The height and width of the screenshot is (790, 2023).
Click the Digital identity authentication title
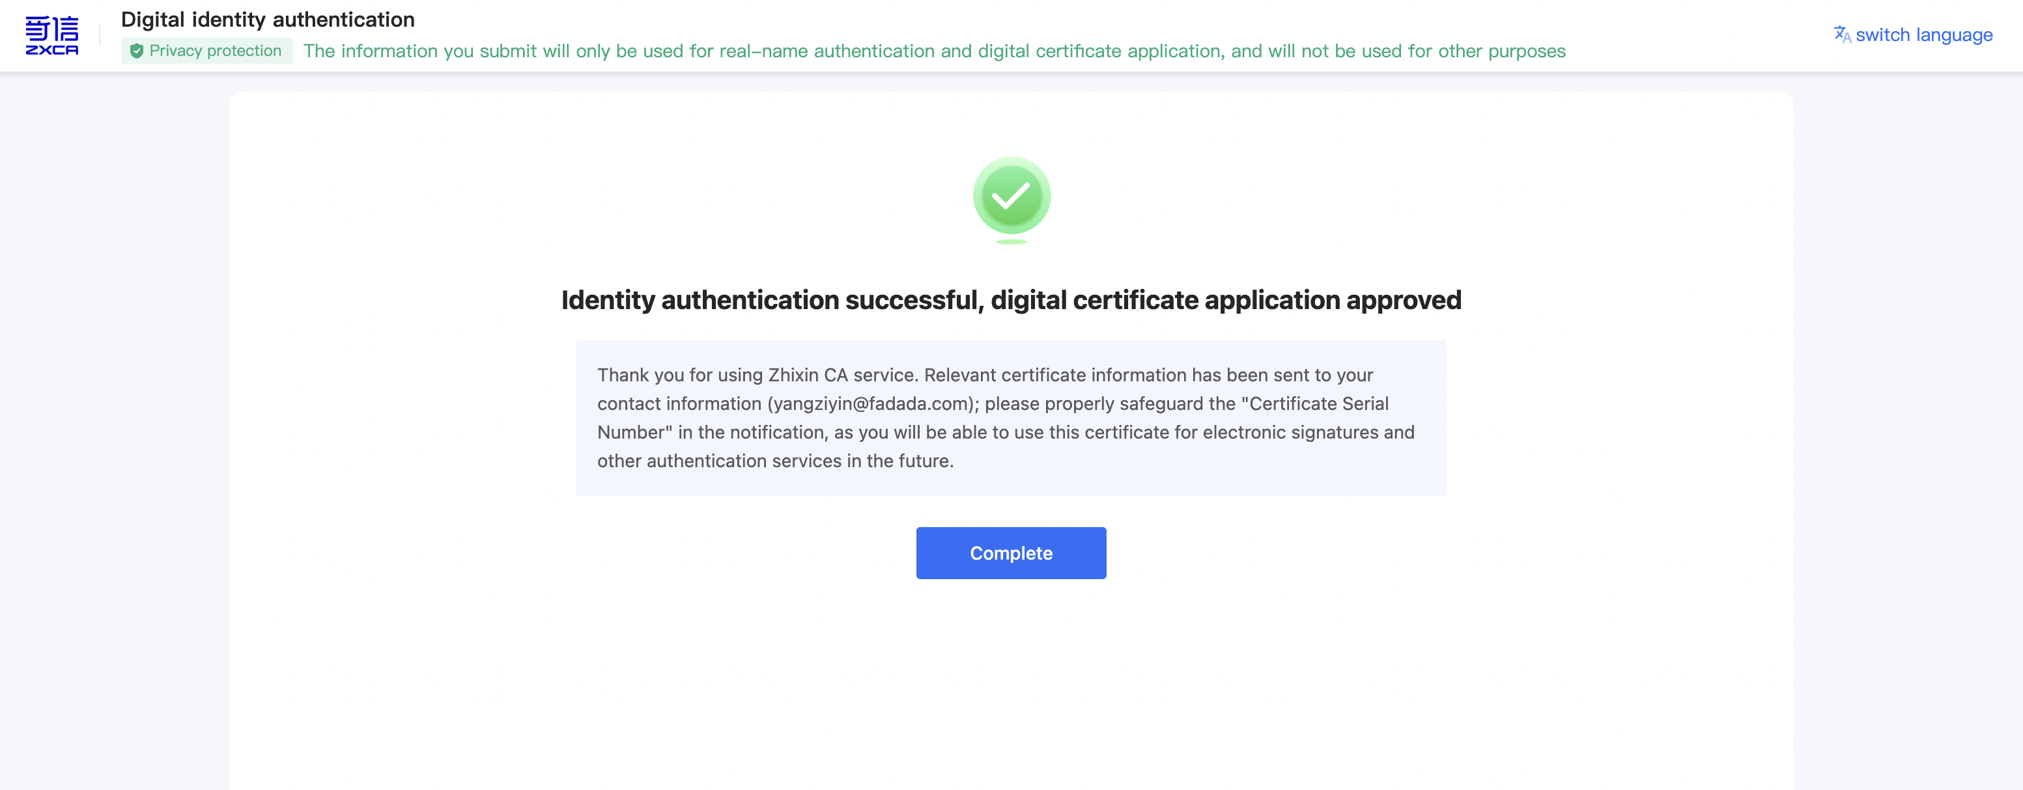[268, 20]
